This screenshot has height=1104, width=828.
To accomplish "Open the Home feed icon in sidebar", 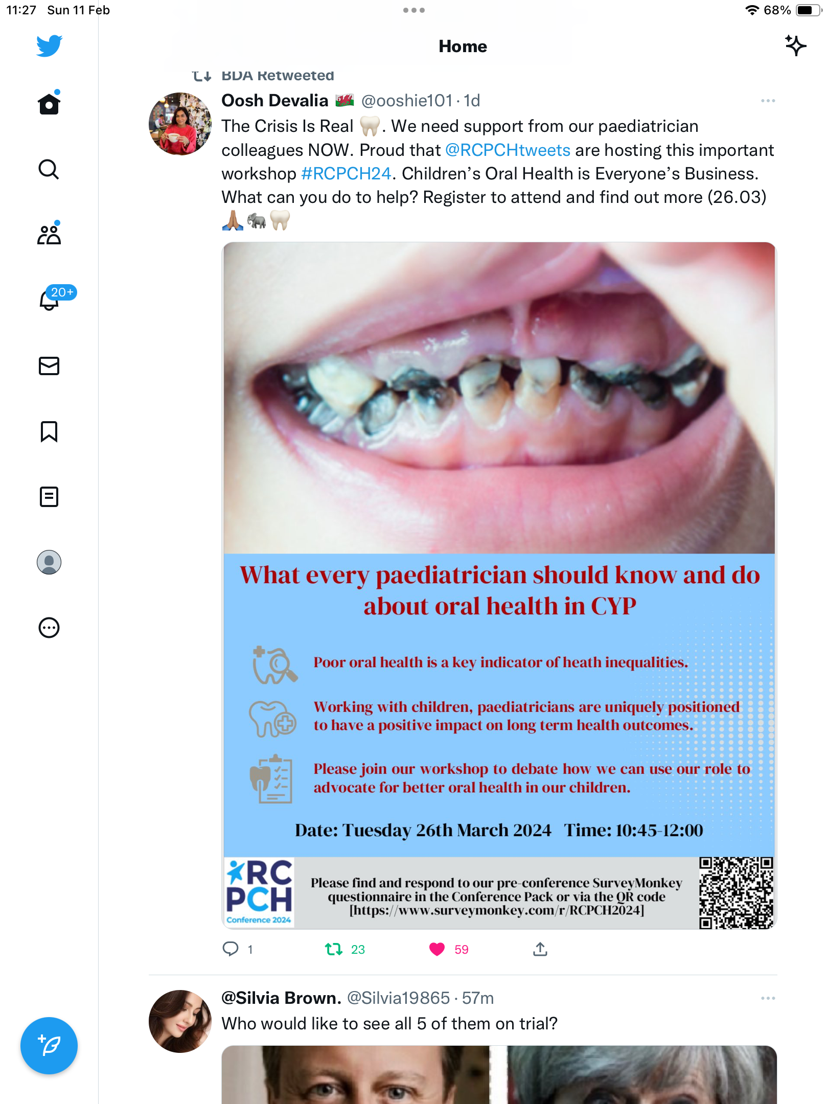I will pos(49,104).
